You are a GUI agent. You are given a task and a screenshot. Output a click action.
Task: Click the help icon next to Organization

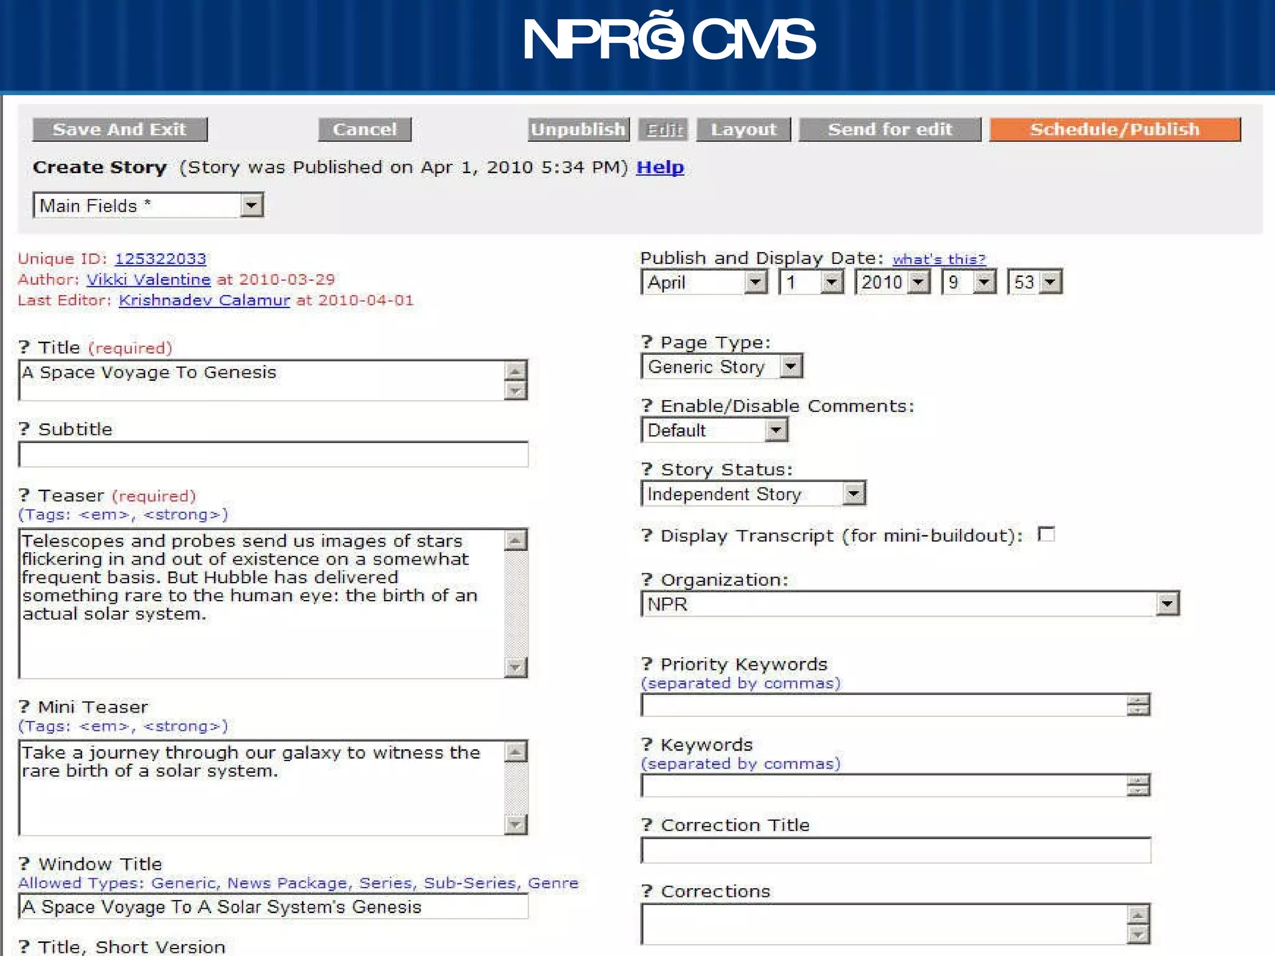647,580
